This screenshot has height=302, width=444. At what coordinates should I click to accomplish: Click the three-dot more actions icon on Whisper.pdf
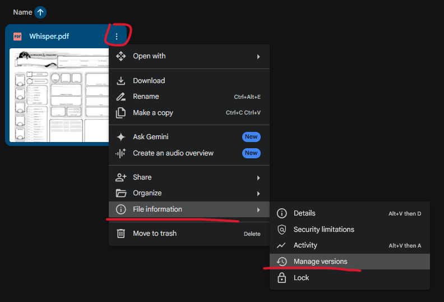click(x=117, y=36)
